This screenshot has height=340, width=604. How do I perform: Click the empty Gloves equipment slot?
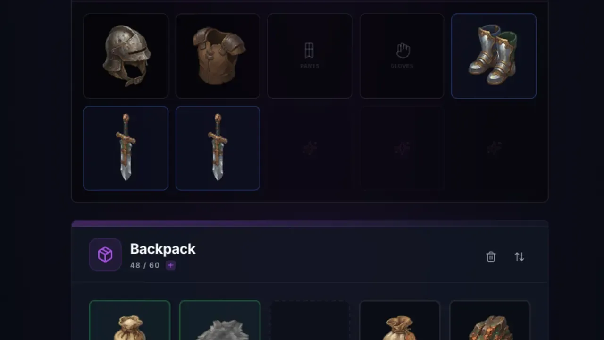[402, 56]
